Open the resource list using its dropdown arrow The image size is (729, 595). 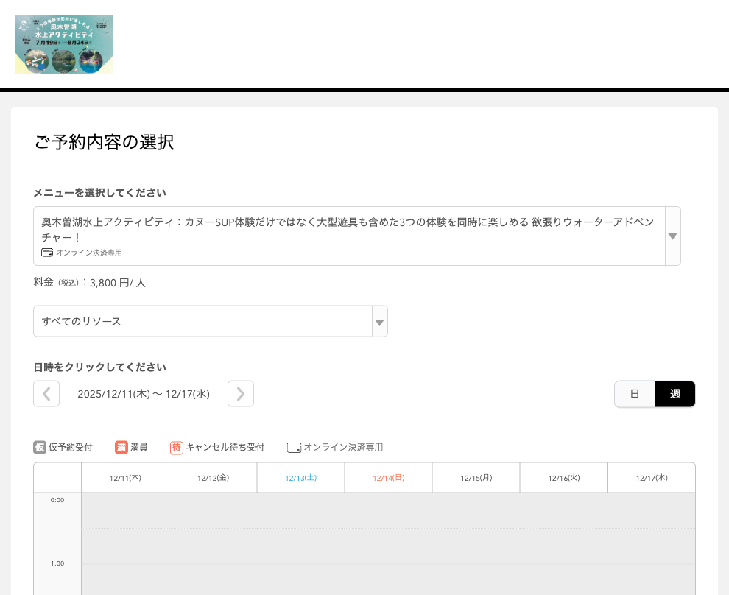pyautogui.click(x=379, y=321)
